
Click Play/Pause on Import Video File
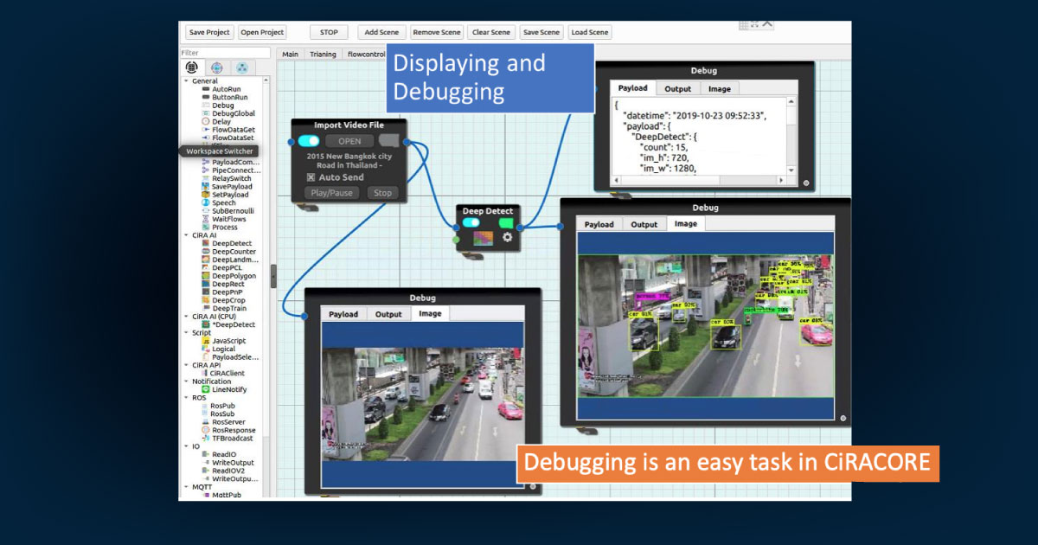click(333, 193)
